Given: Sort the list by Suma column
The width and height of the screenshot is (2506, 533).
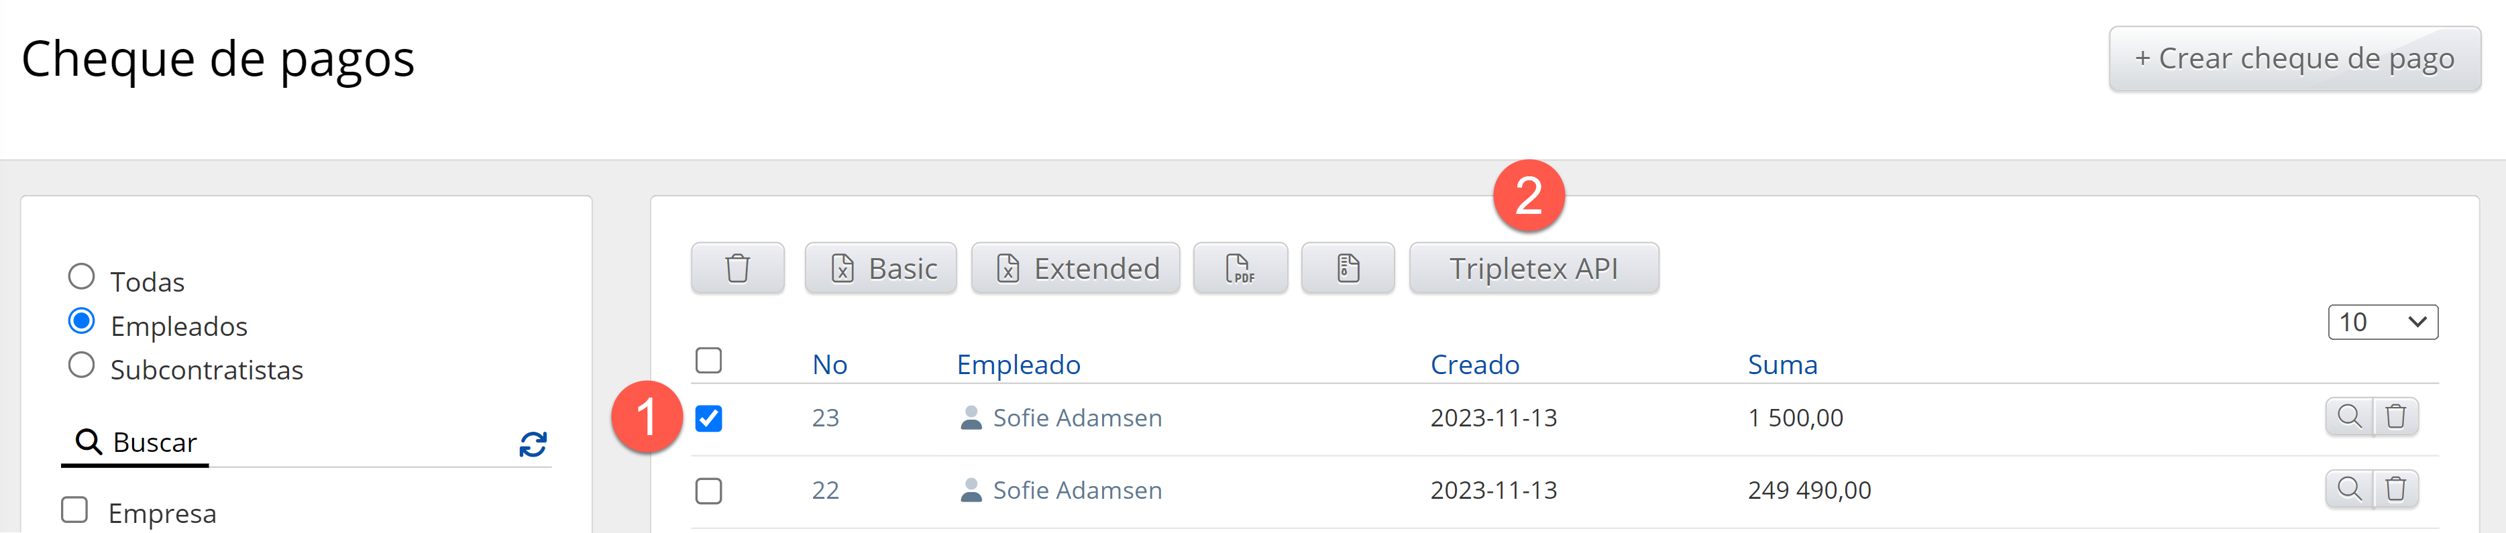Looking at the screenshot, I should [1782, 365].
